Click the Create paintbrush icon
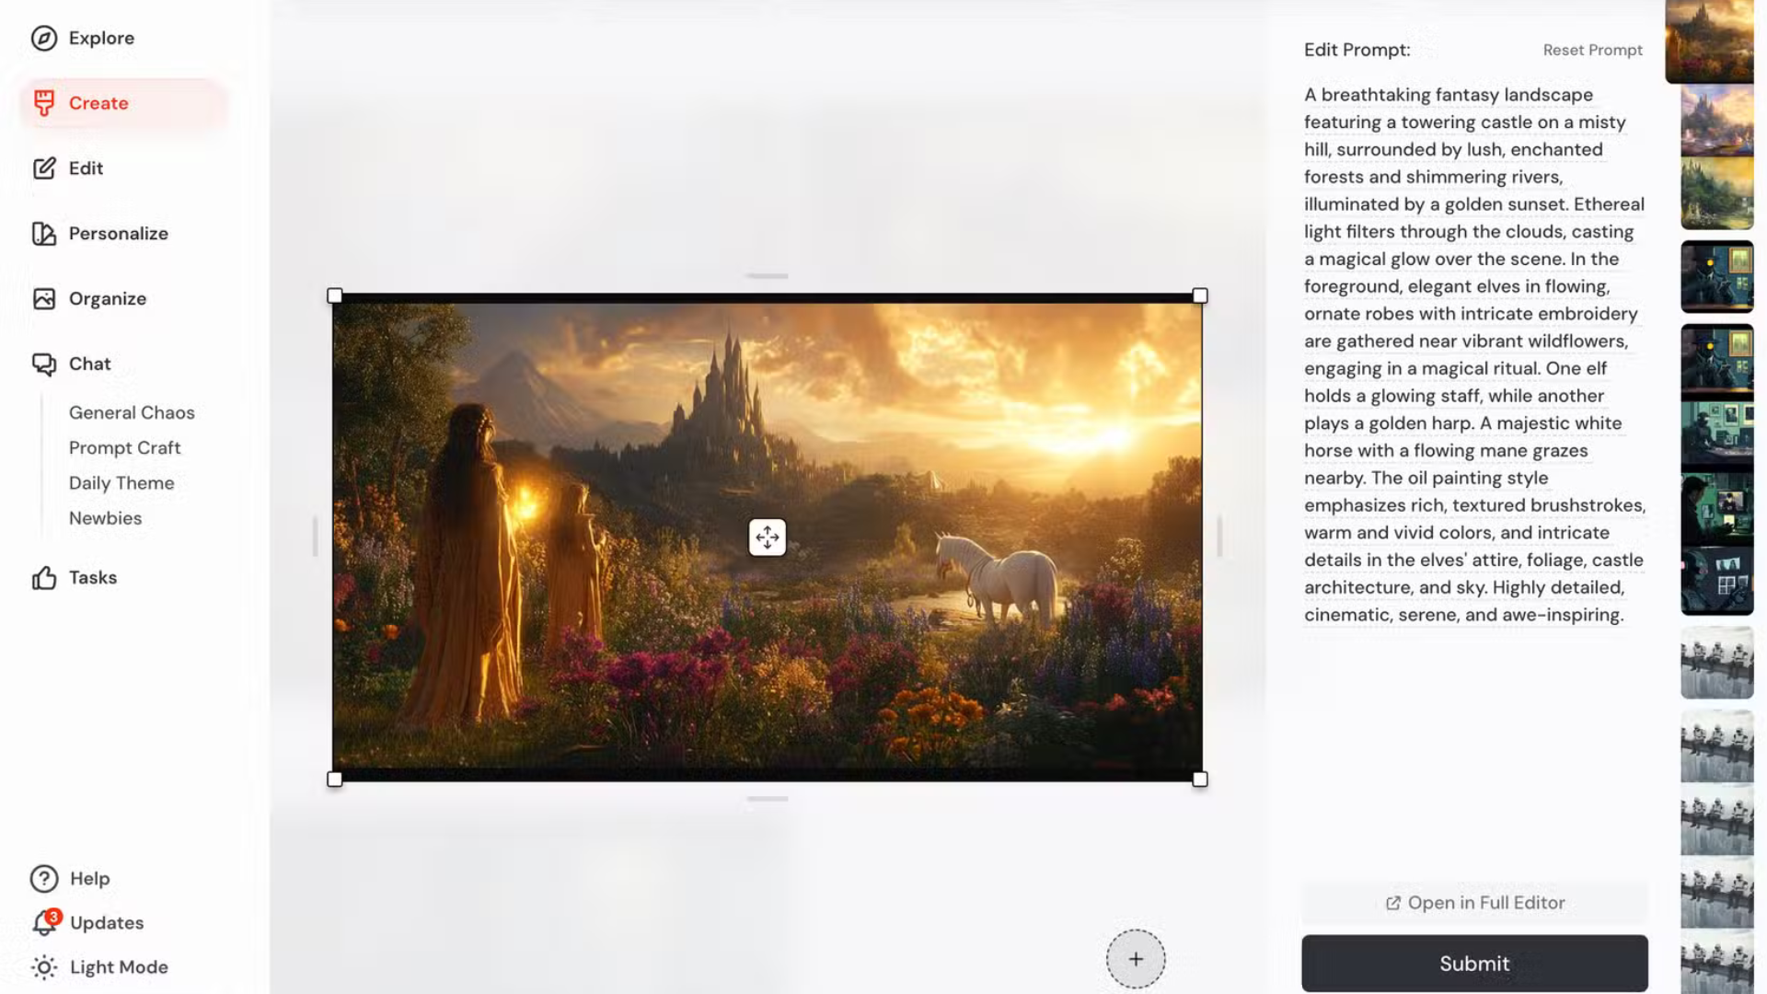Screen dimensions: 1767x994 [43, 103]
